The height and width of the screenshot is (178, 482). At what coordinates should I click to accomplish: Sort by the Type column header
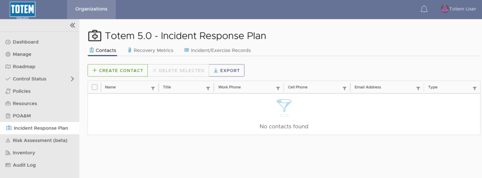pyautogui.click(x=433, y=87)
